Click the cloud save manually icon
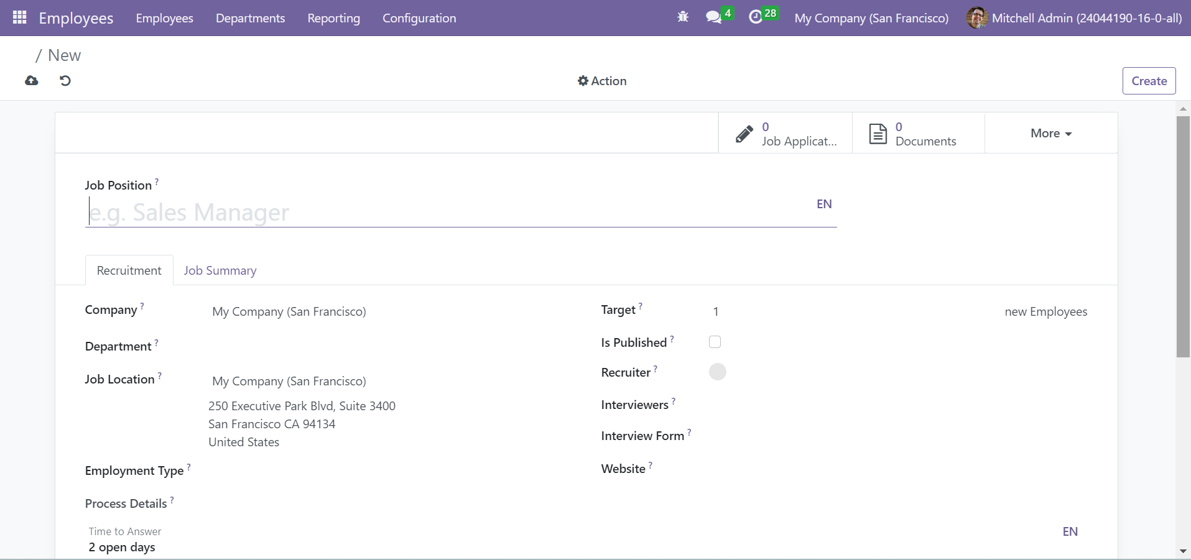This screenshot has width=1191, height=560. pyautogui.click(x=32, y=81)
